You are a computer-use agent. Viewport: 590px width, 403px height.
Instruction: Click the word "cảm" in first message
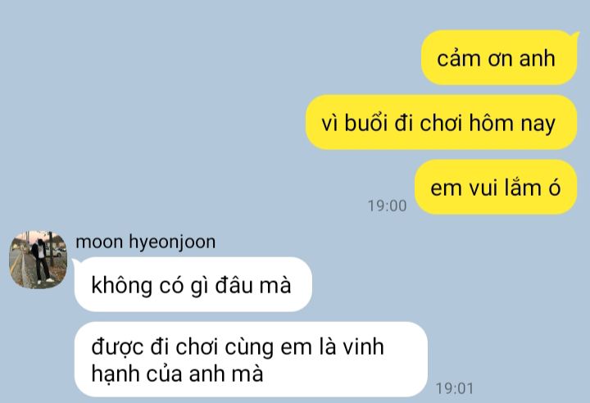coord(459,59)
